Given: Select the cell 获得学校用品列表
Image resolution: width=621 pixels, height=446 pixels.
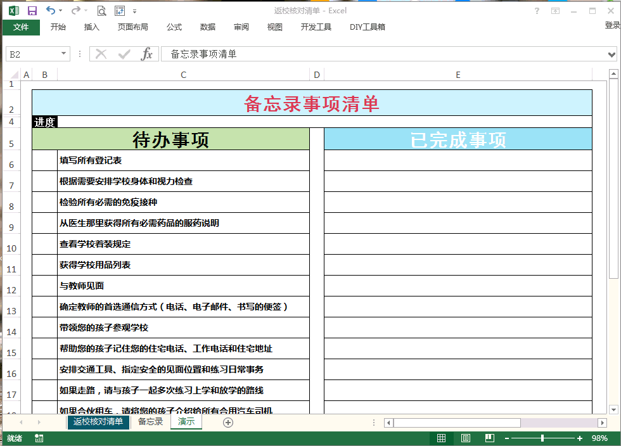Looking at the screenshot, I should (183, 265).
